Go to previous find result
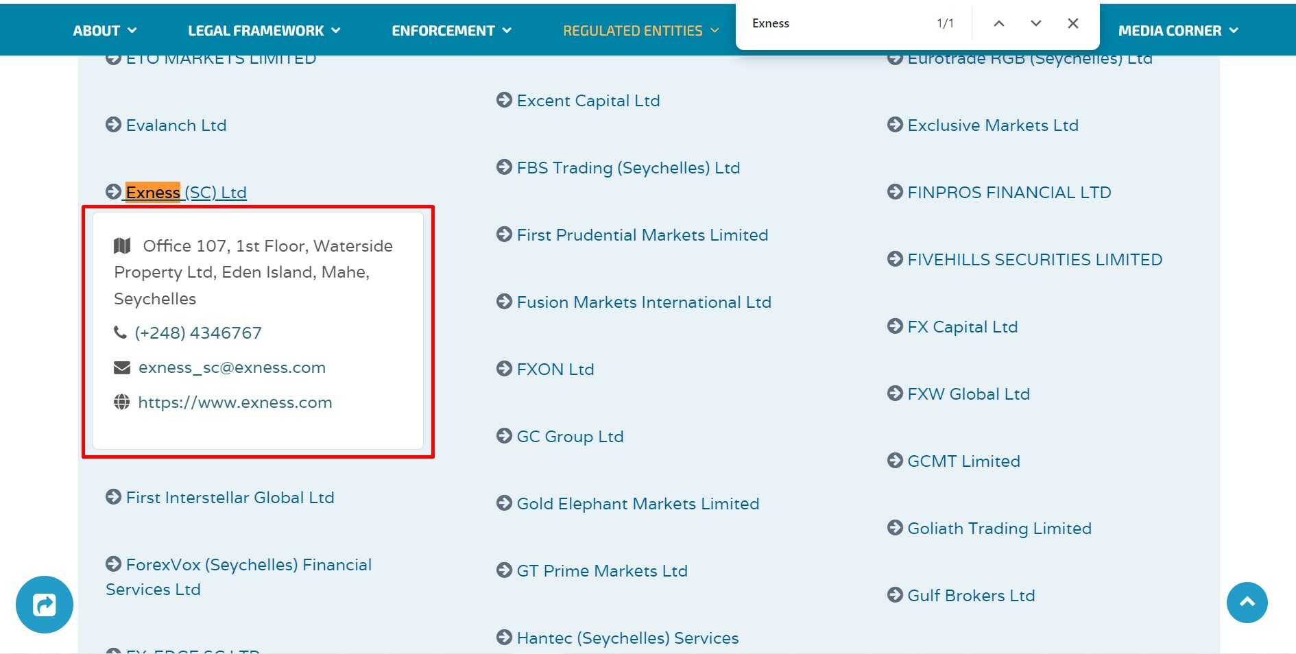The image size is (1296, 654). click(999, 23)
